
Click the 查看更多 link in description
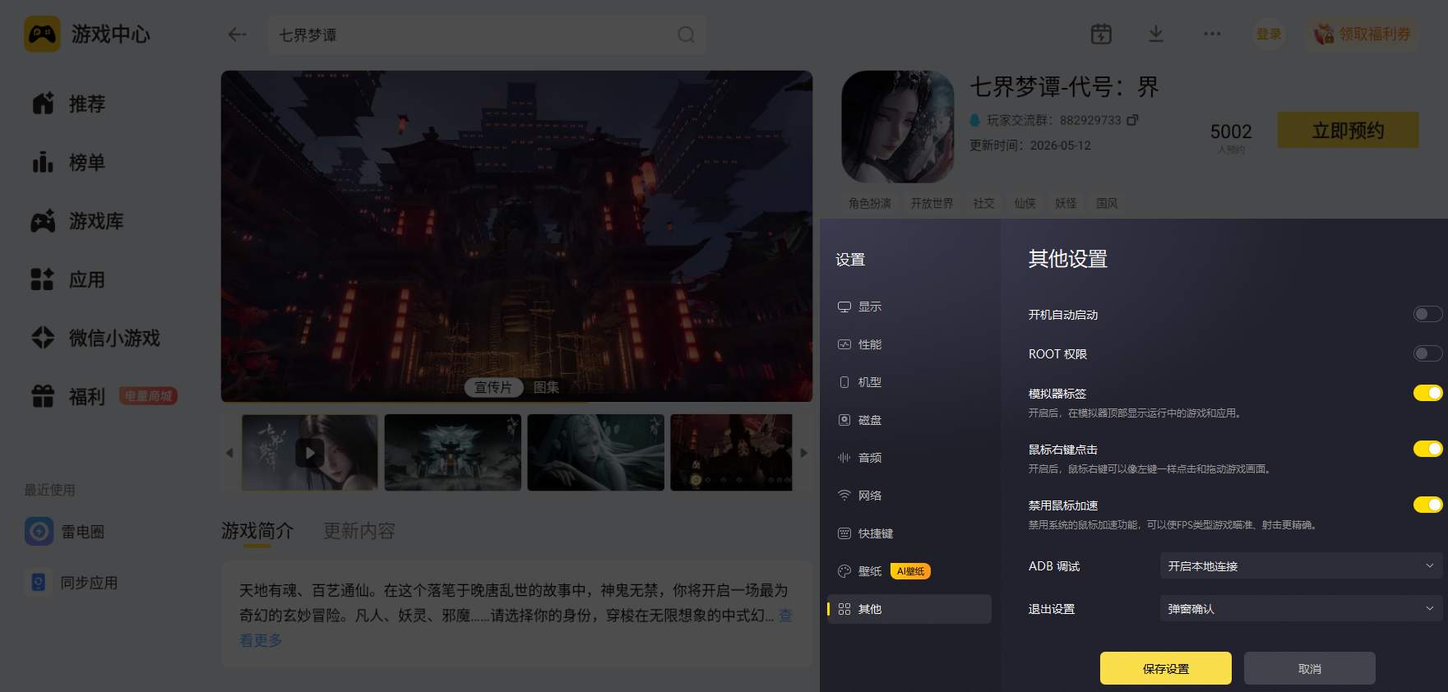click(261, 639)
